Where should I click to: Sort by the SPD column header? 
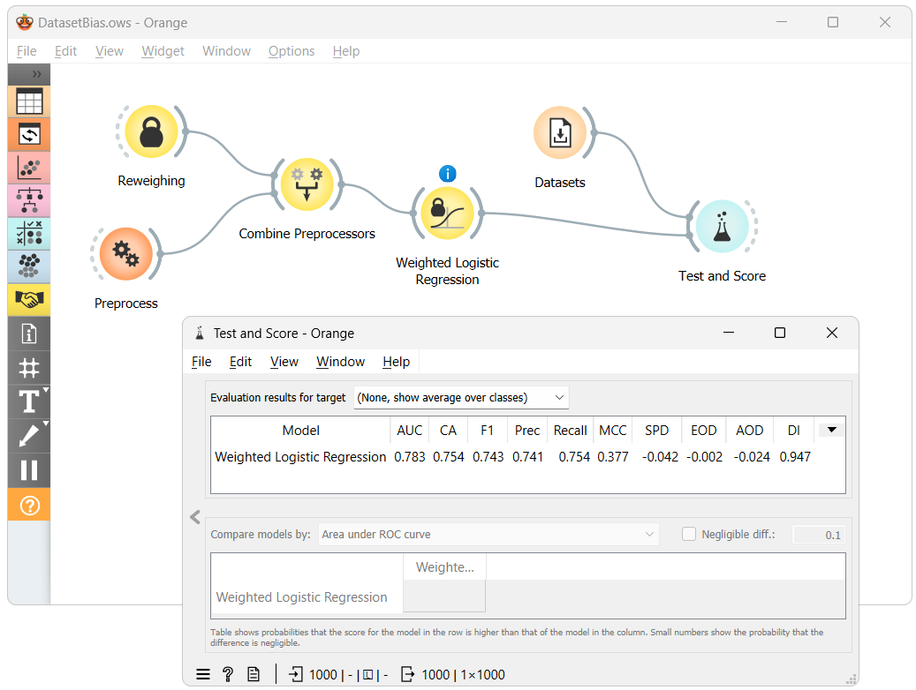pos(656,431)
